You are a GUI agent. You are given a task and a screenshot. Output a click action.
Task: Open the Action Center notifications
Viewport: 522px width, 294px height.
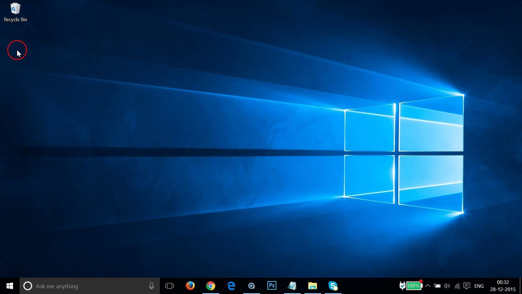467,286
